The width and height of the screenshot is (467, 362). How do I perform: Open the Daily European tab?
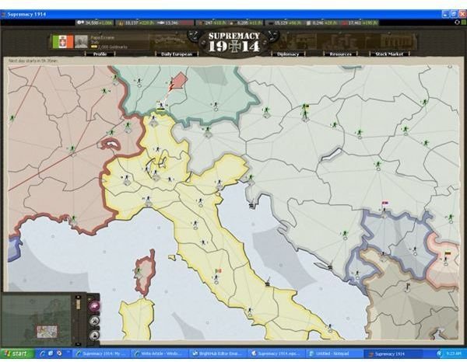click(177, 54)
